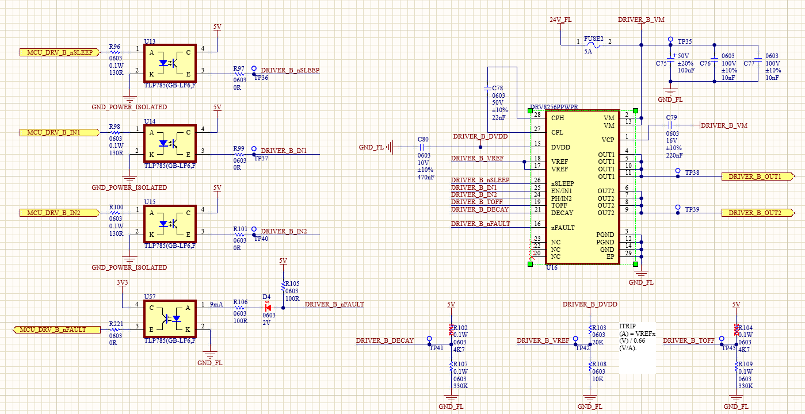Select resistor R107 330K symbol
Image resolution: width=805 pixels, height=414 pixels.
451,365
